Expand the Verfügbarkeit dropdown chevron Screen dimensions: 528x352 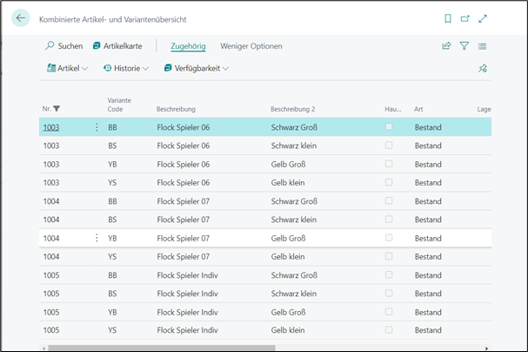[x=225, y=69]
